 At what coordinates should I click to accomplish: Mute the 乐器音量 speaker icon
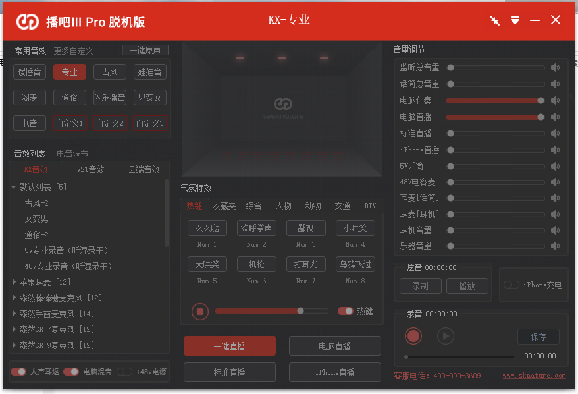(x=555, y=246)
